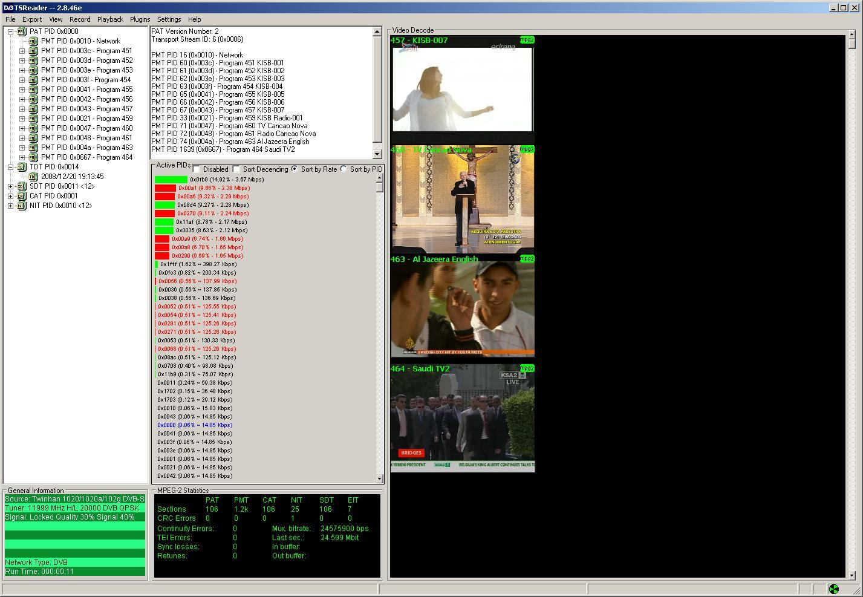Click the PMT icon beside Program 457

(x=33, y=109)
